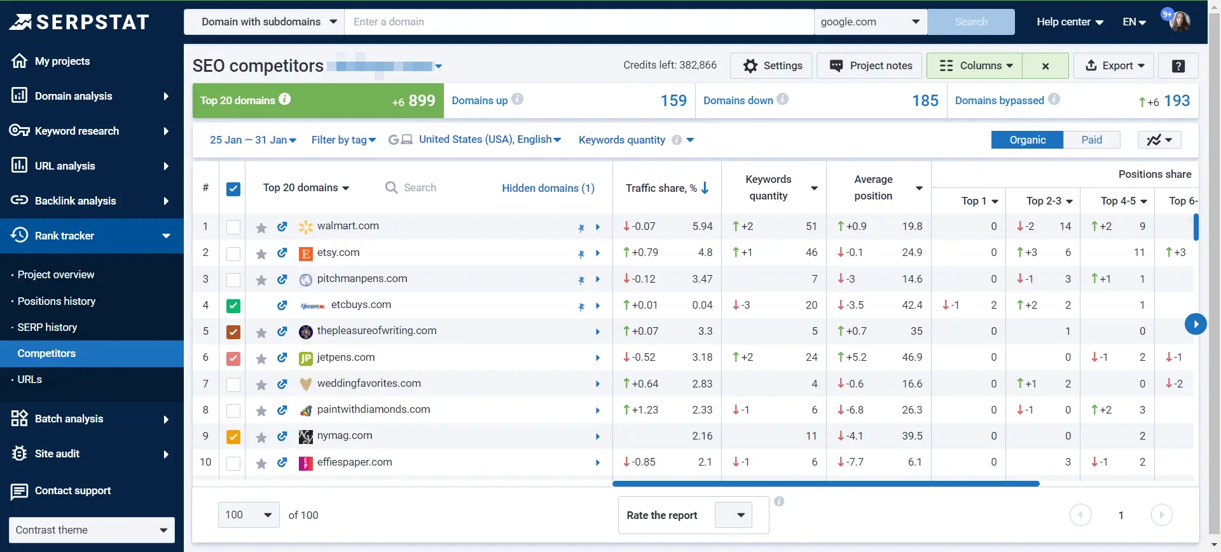Expand walmart.com row arrow
The width and height of the screenshot is (1221, 552).
pos(598,227)
